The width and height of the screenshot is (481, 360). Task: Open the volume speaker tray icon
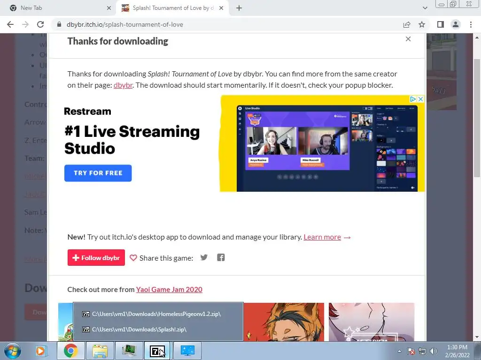(x=434, y=351)
